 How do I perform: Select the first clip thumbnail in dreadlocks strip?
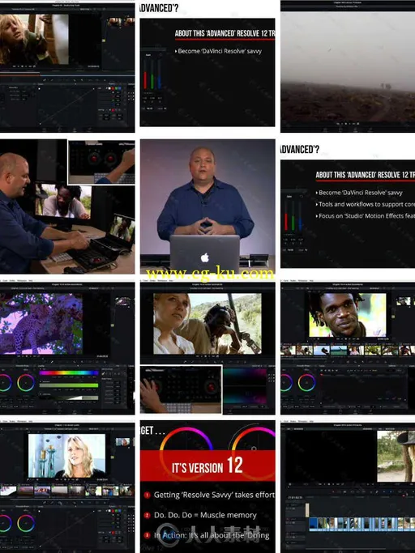coord(288,351)
